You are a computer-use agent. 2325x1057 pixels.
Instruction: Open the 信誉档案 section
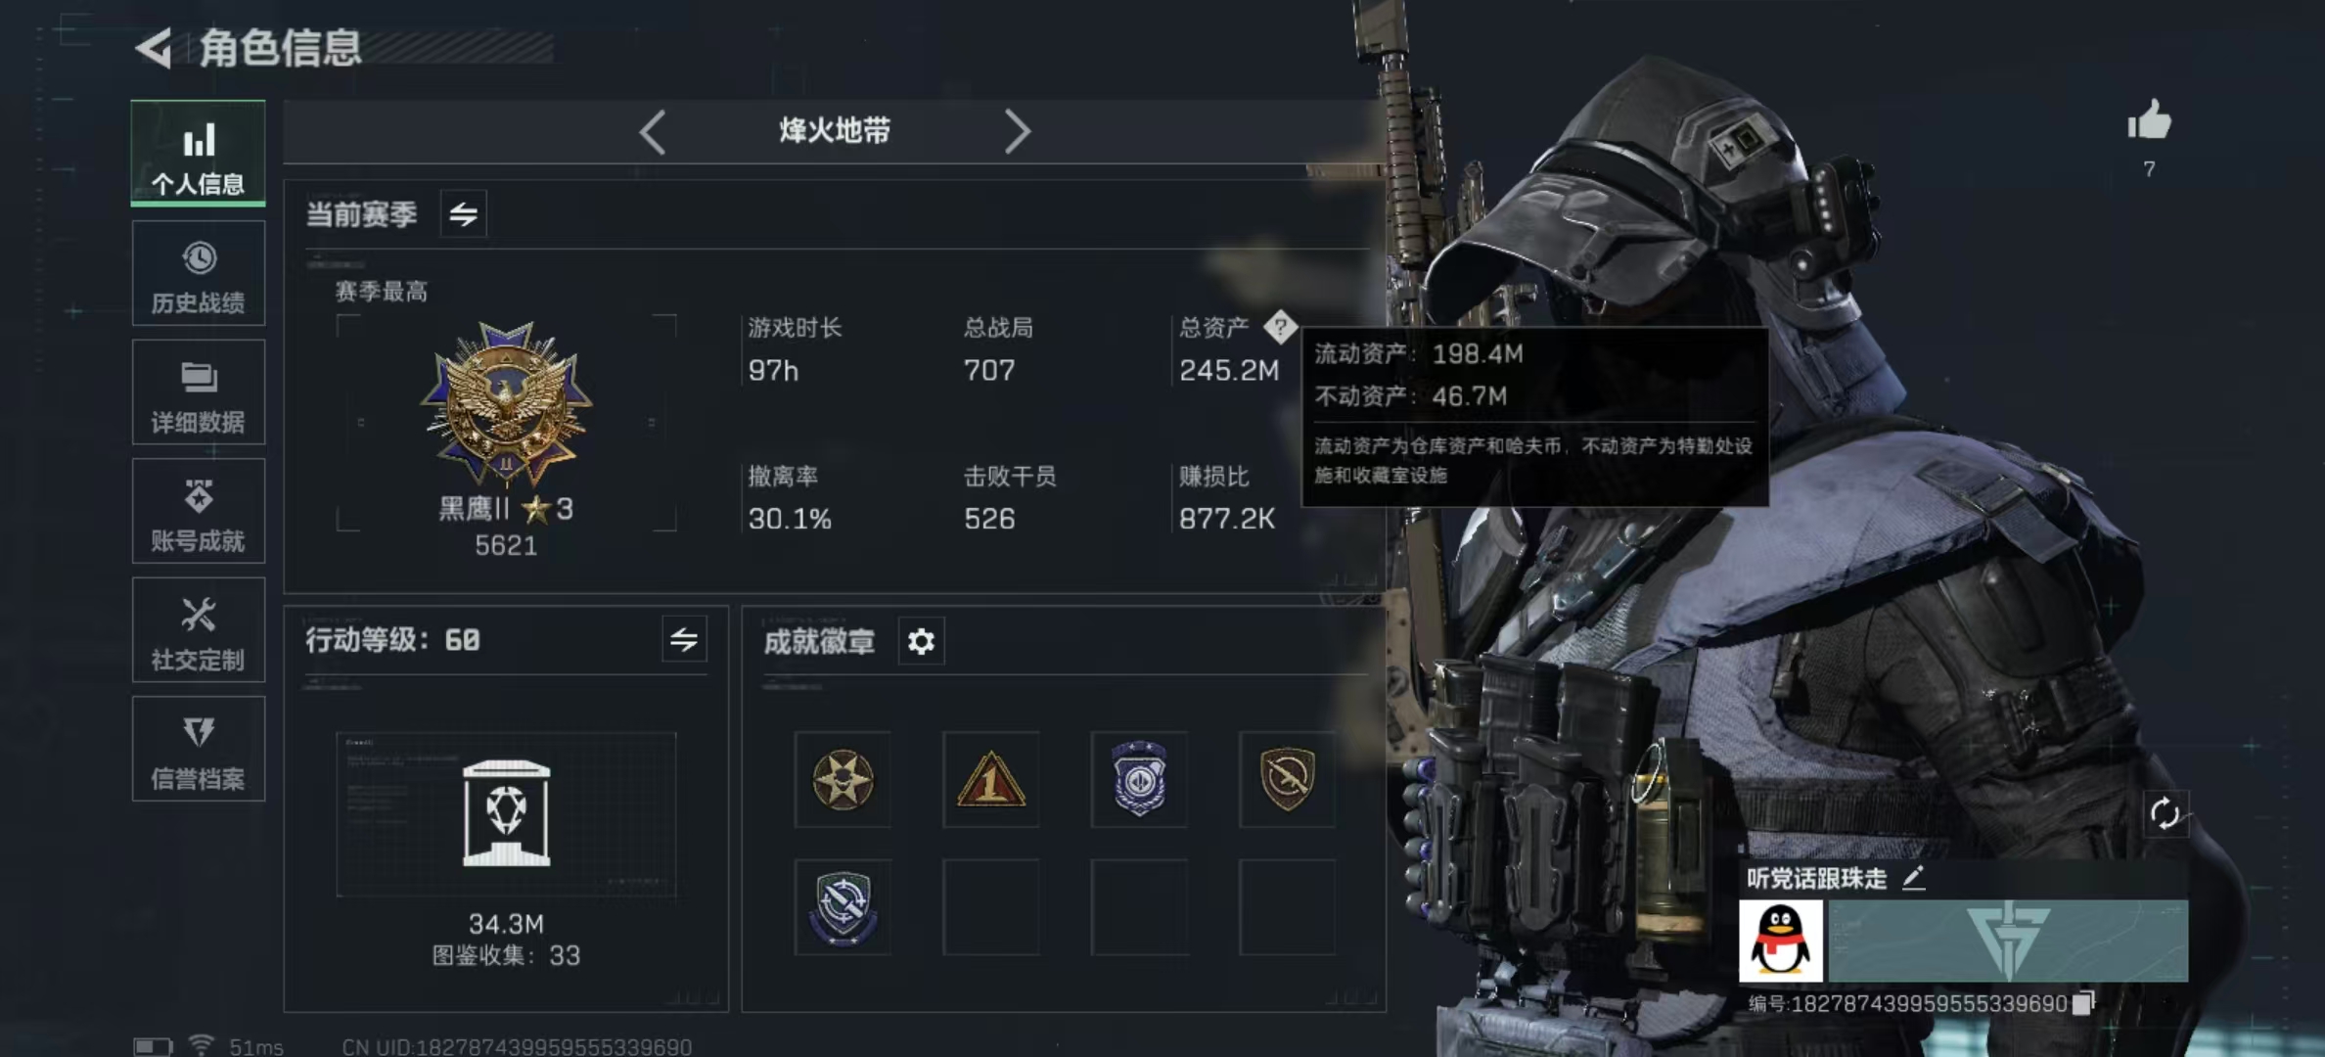[x=199, y=749]
